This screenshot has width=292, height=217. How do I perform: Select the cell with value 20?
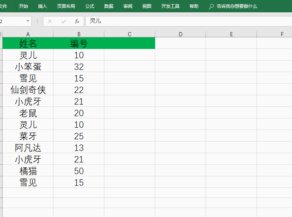79,112
